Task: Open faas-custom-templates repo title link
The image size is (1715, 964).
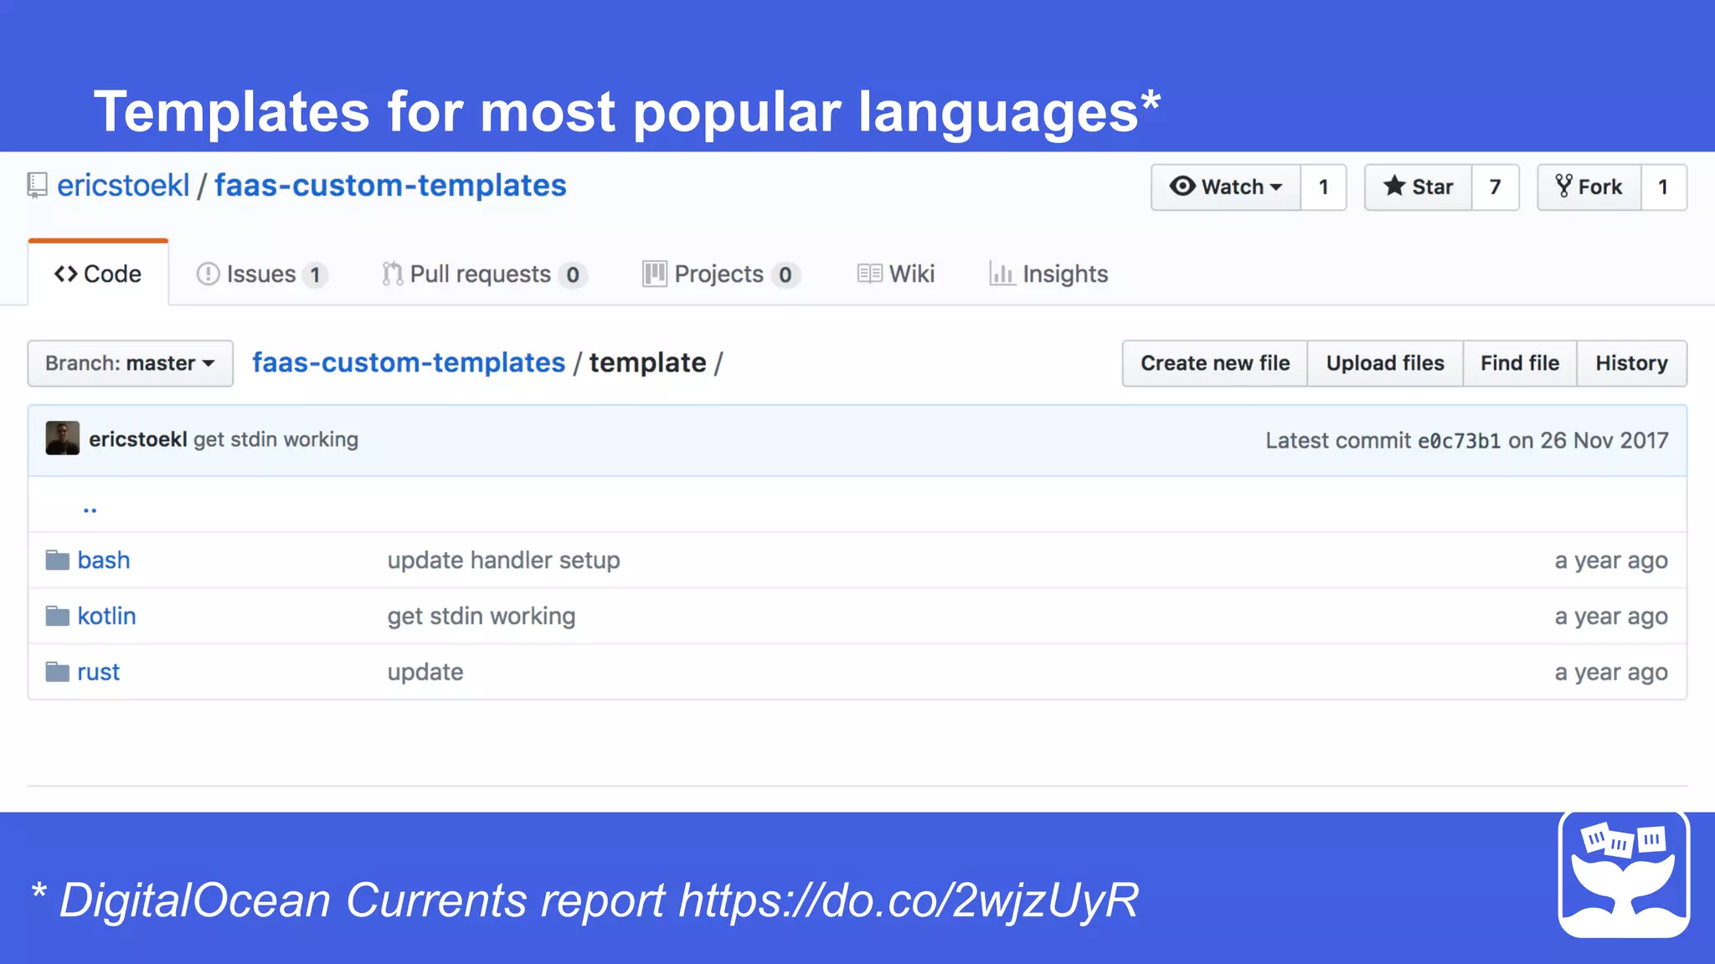Action: [390, 185]
